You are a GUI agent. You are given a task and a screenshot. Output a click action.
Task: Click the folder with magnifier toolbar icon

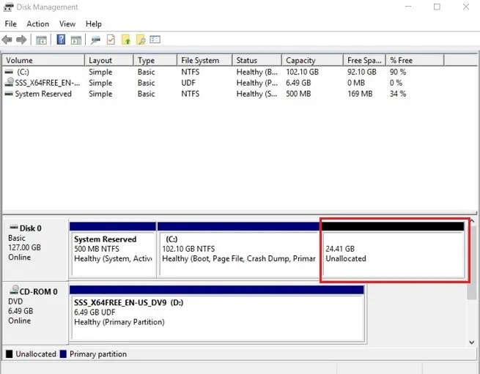140,40
